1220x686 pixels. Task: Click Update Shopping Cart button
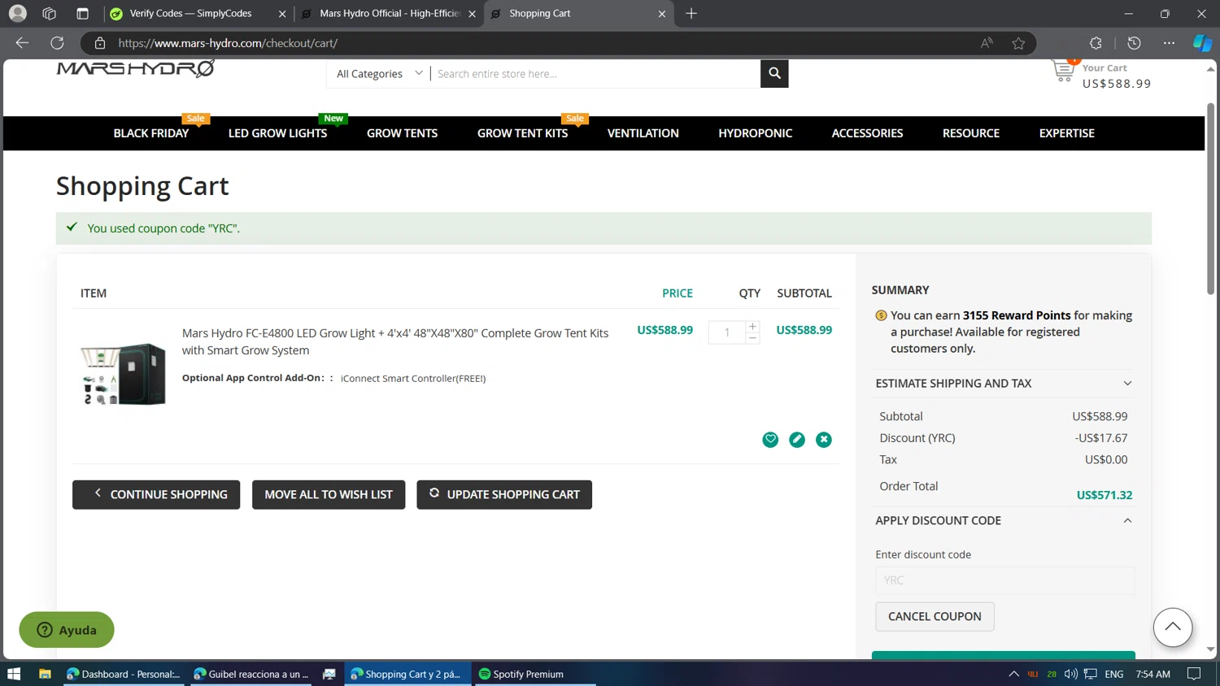[504, 494]
